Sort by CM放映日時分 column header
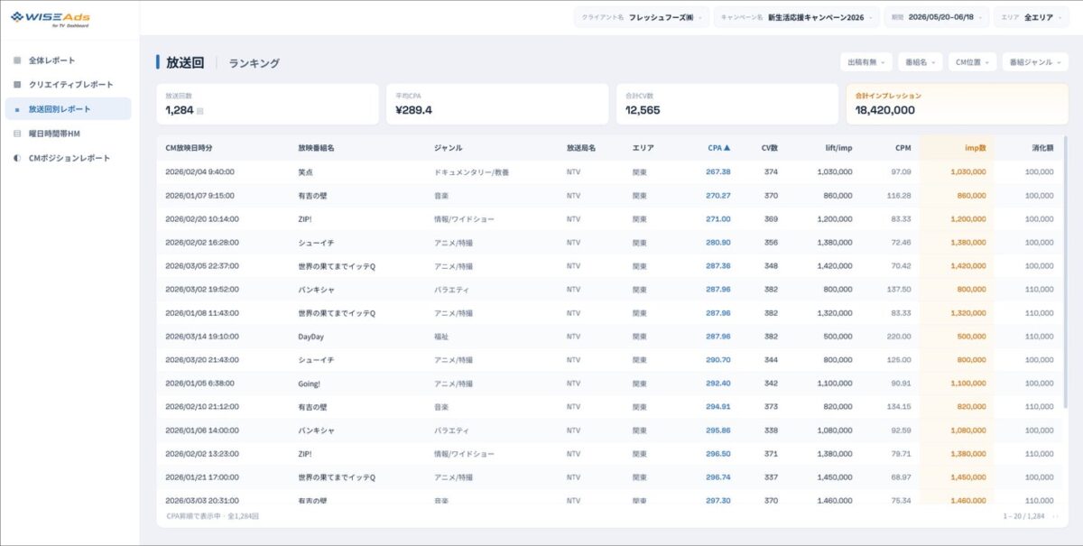The image size is (1083, 546). click(x=189, y=148)
